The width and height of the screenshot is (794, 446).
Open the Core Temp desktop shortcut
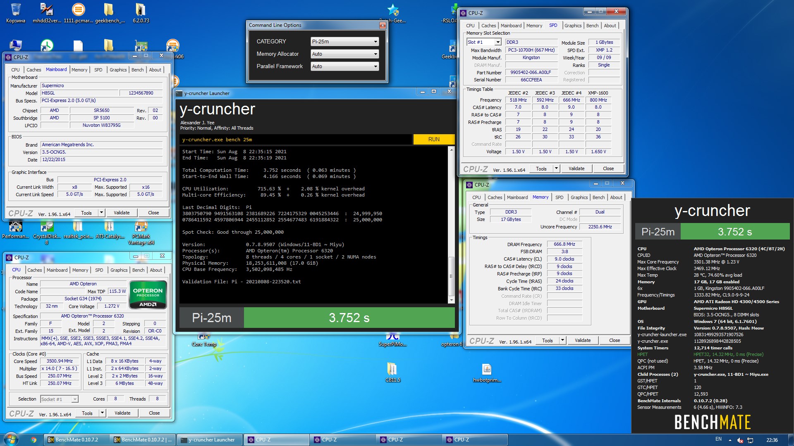[x=204, y=340]
